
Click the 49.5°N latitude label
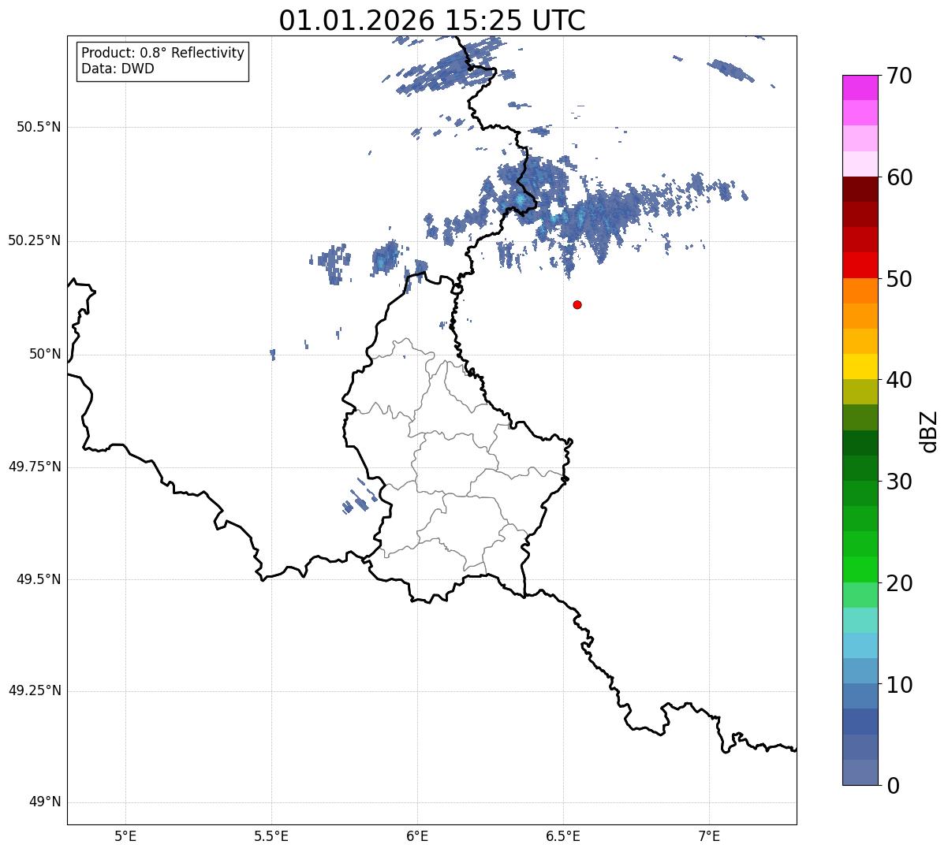[x=39, y=579]
